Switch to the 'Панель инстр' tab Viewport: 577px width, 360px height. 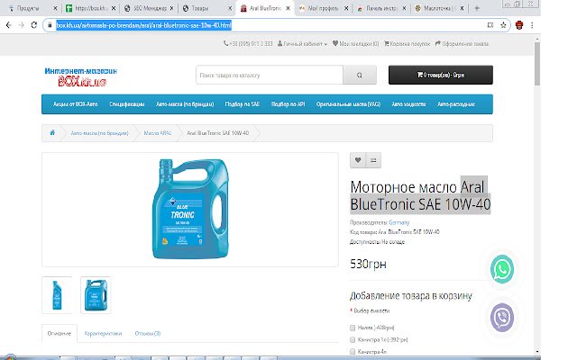point(381,8)
